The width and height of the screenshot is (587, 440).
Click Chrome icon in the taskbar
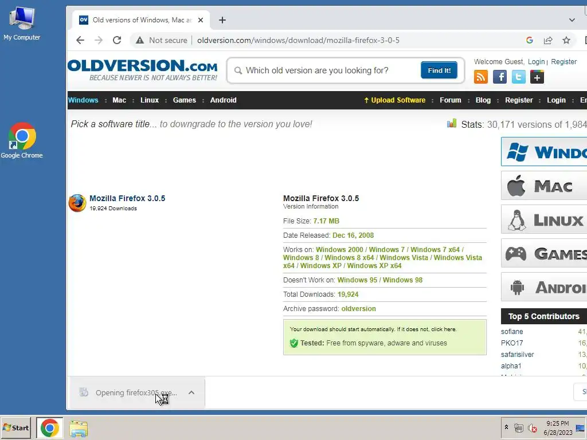[50, 427]
